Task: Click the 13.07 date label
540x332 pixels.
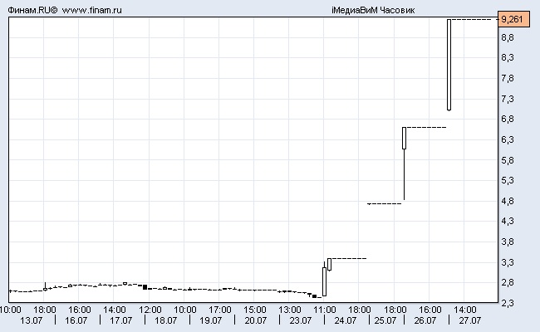Action: [32, 320]
